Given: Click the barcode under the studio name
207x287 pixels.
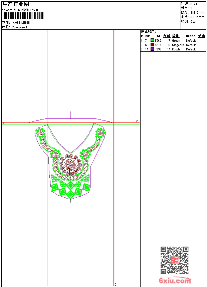Looking at the screenshot, I should [x=23, y=16].
